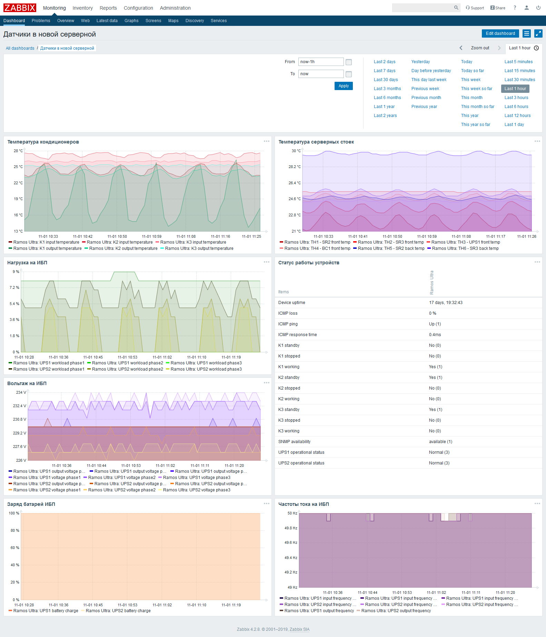This screenshot has width=546, height=637.
Task: Select Last 2 days range
Action: click(x=385, y=62)
